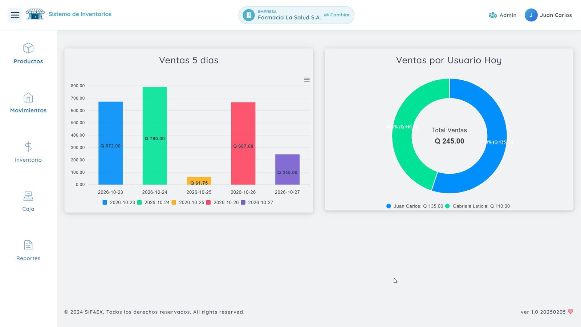Click the Ventas por Usuario Hoy title
This screenshot has width=581, height=327.
(x=449, y=60)
